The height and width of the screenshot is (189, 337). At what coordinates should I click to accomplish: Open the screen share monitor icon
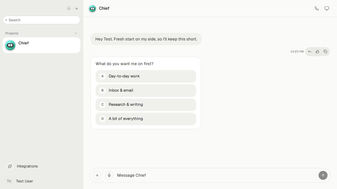tap(327, 8)
